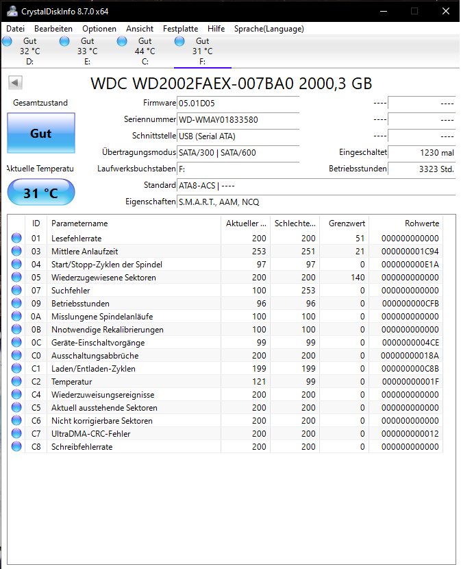Click status orb for Lesefehlerrate row
The image size is (461, 569).
16,238
